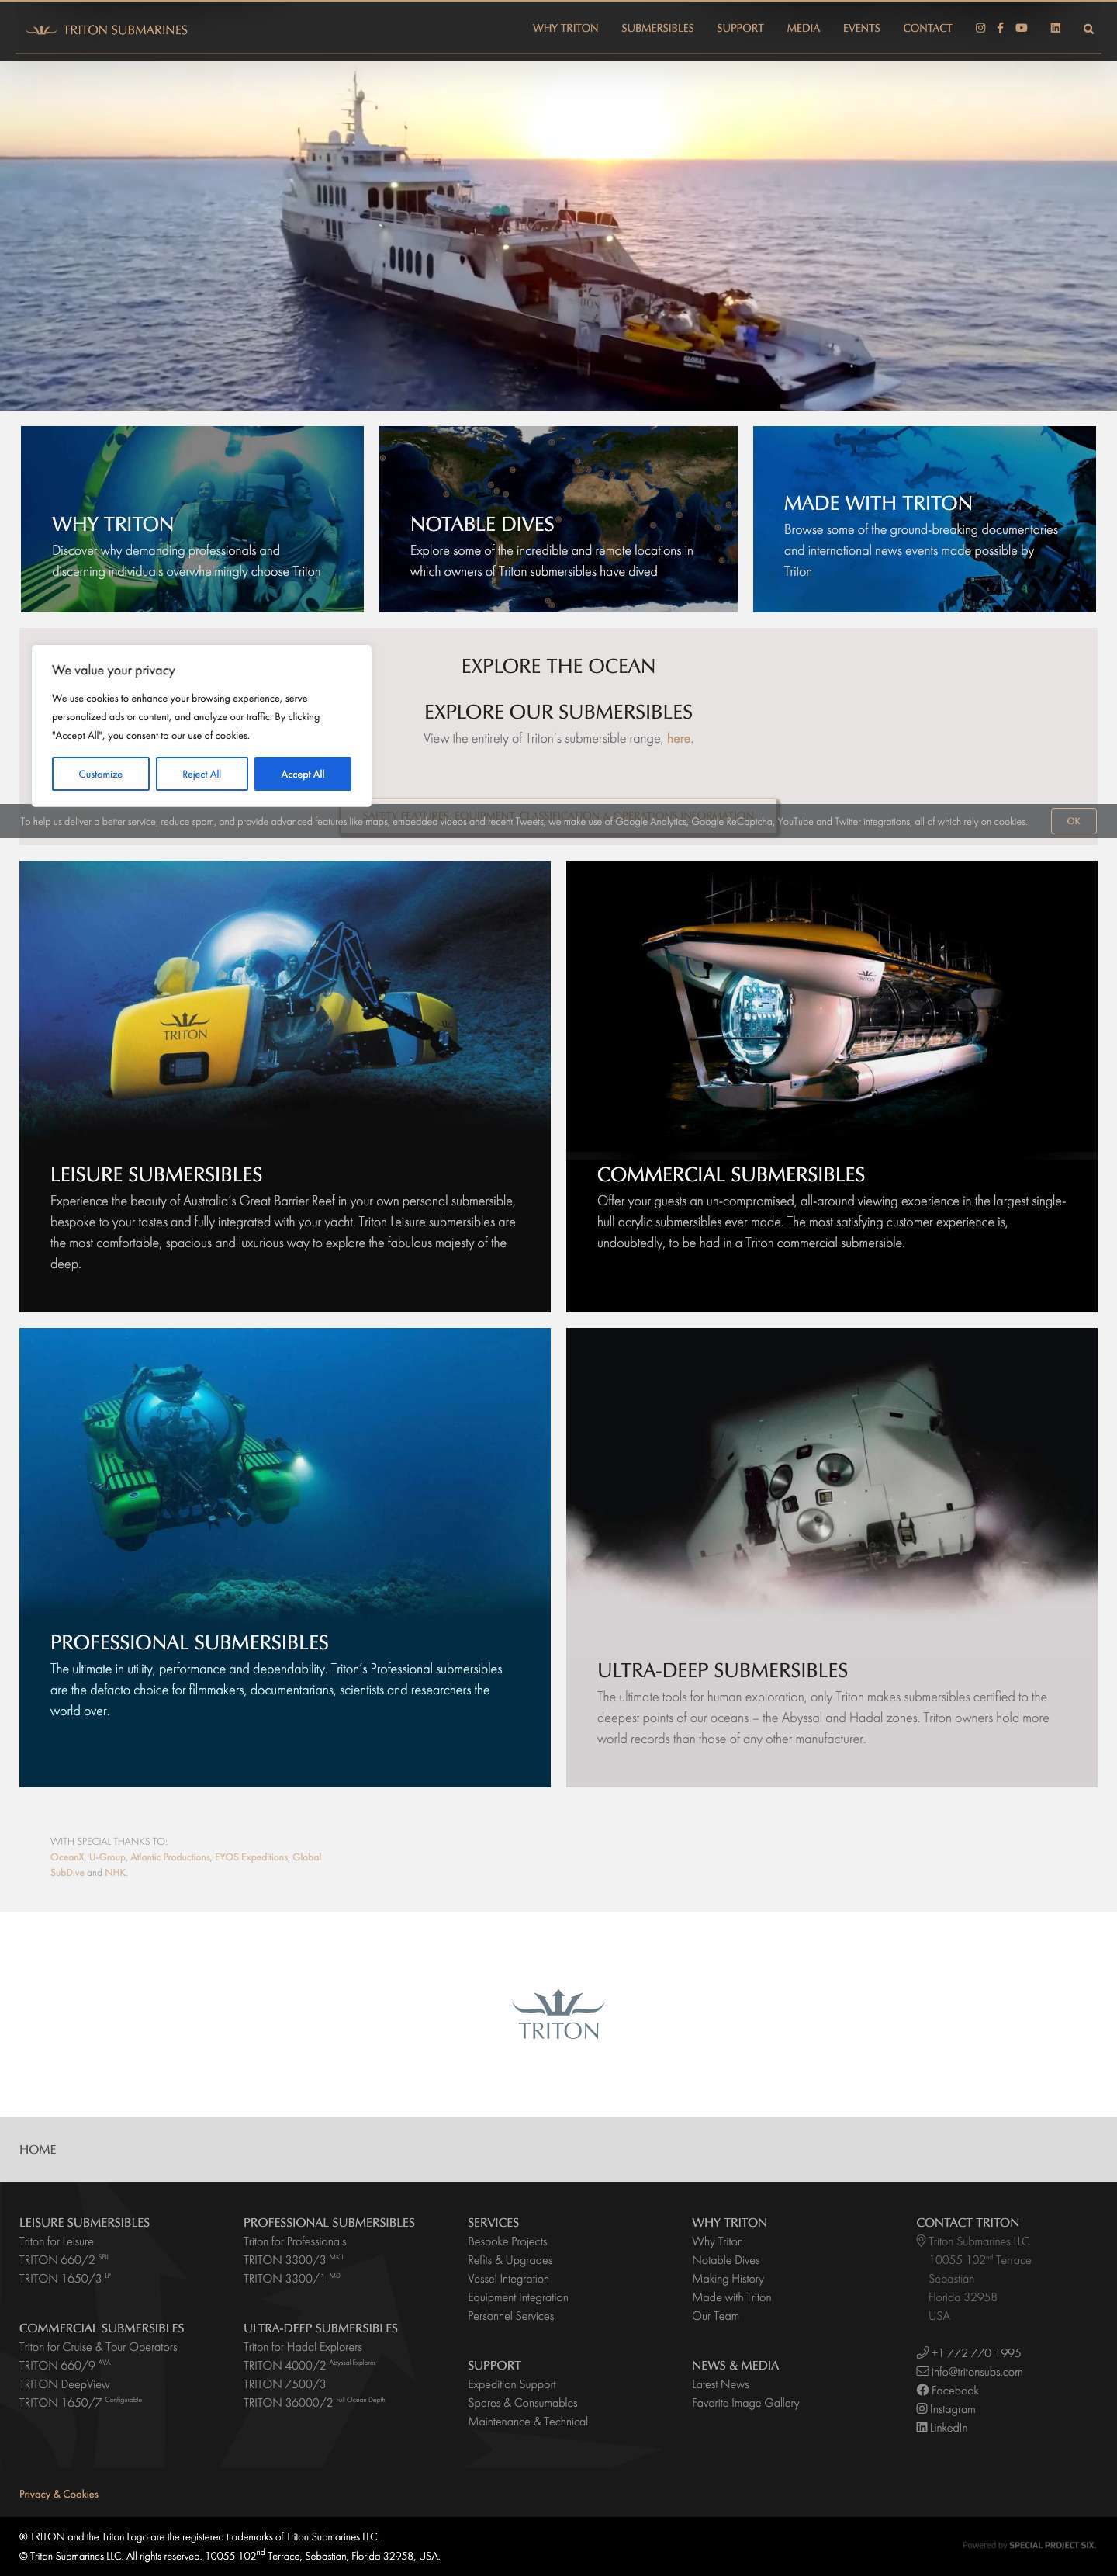Click the Customize cookies button
1117x2576 pixels.
(101, 774)
